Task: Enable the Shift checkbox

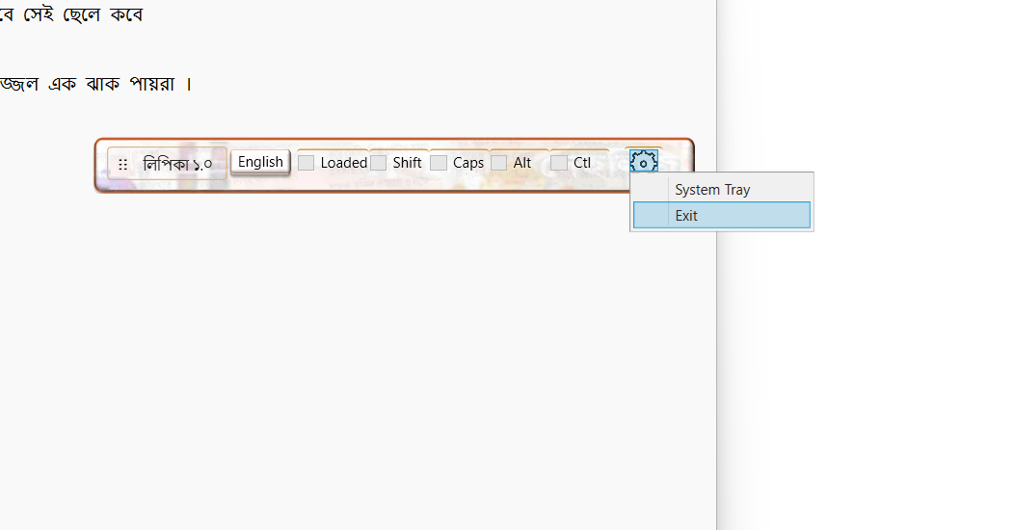Action: 379,163
